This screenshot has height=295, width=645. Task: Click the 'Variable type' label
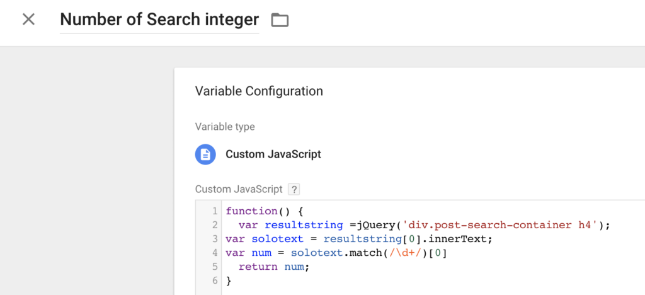(x=225, y=127)
